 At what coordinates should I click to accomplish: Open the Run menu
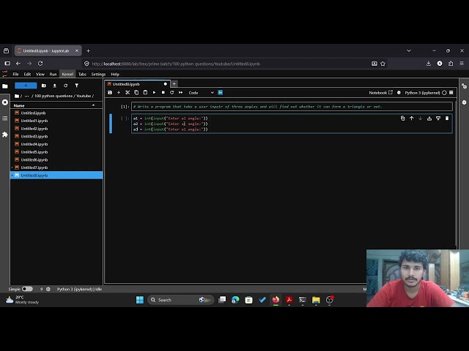pos(53,75)
